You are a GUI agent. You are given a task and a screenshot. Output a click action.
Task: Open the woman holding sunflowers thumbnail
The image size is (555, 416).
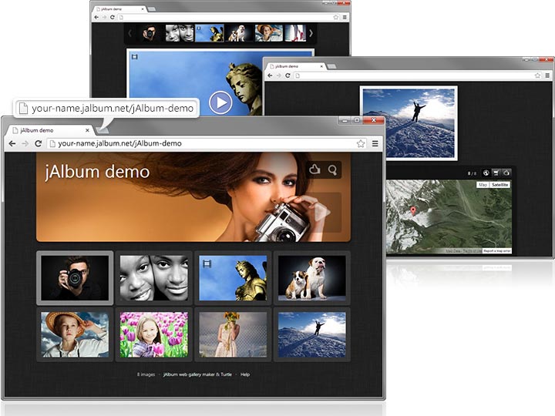[233, 334]
